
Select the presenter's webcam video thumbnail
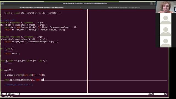[166, 7]
